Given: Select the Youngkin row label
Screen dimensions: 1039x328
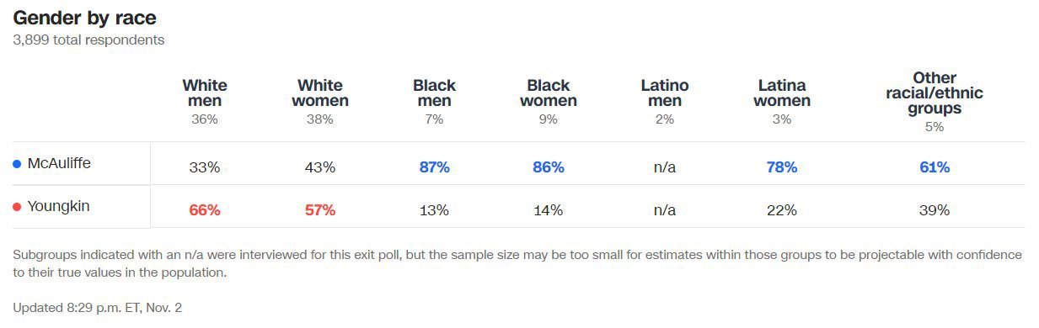Looking at the screenshot, I should 58,207.
